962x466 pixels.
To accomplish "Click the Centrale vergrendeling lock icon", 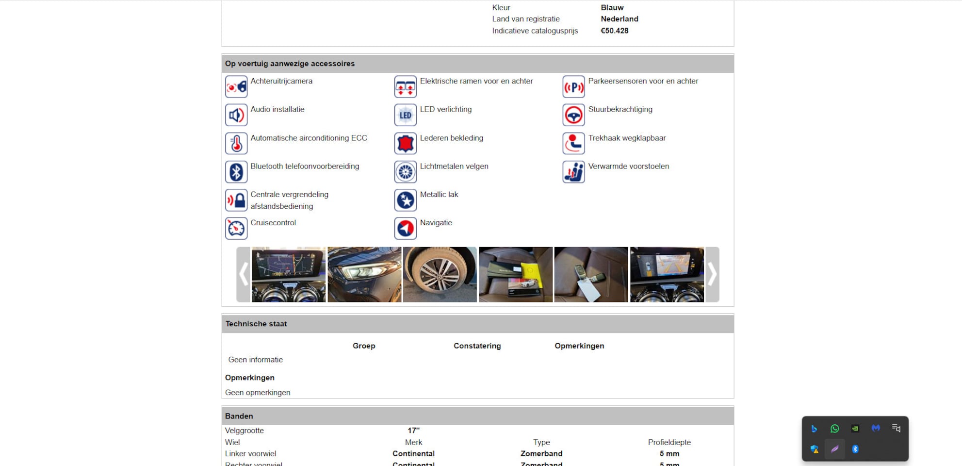I will [236, 200].
